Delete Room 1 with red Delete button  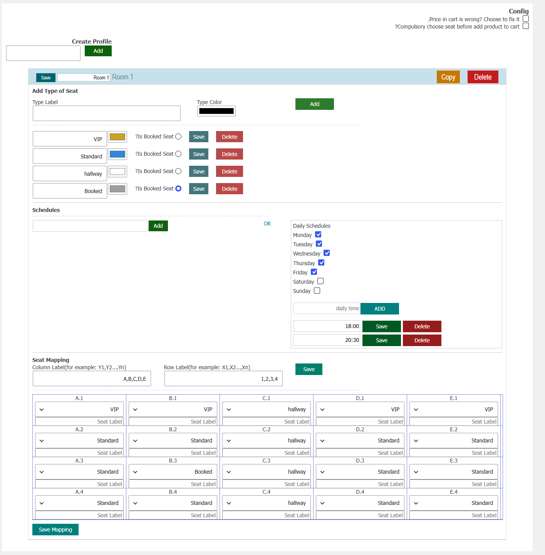point(483,77)
